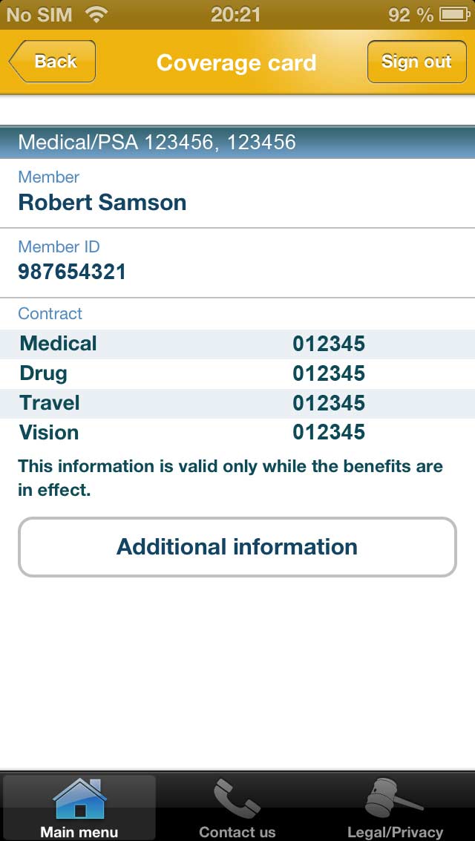Tap the benefits validity notice text
Image resolution: width=475 pixels, height=841 pixels.
coord(231,478)
